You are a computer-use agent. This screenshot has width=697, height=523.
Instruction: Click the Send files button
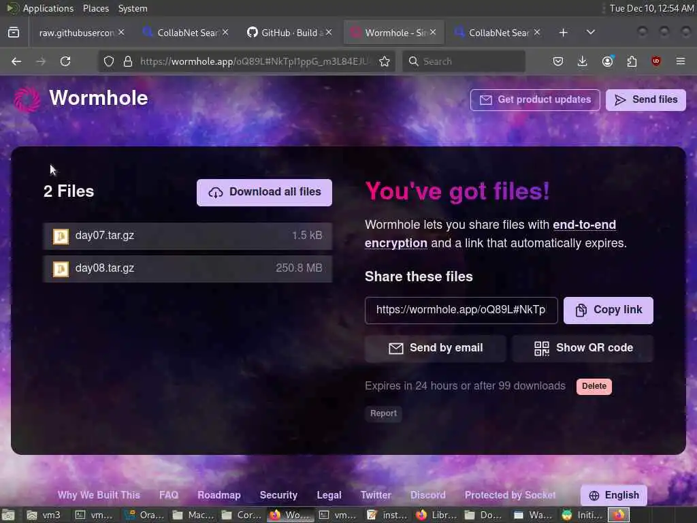646,100
